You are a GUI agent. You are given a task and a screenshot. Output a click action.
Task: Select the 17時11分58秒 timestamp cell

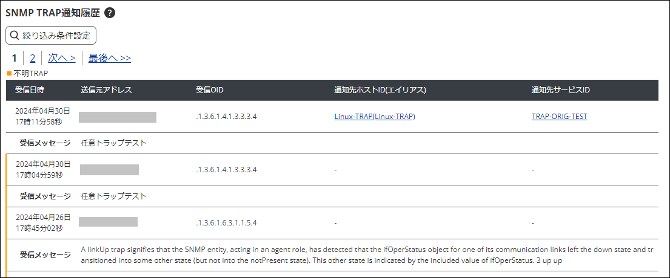pyautogui.click(x=42, y=121)
